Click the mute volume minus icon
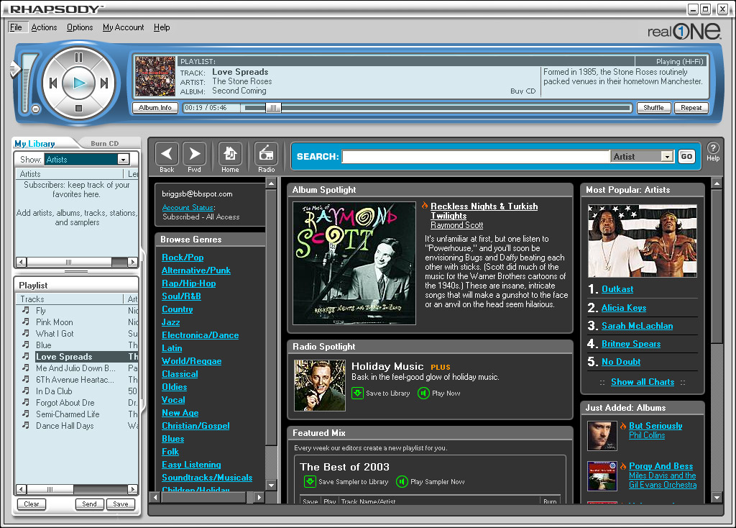The width and height of the screenshot is (736, 528). point(36,109)
